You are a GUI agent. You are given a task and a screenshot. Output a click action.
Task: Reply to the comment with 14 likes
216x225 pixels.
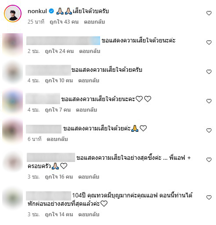click(89, 214)
